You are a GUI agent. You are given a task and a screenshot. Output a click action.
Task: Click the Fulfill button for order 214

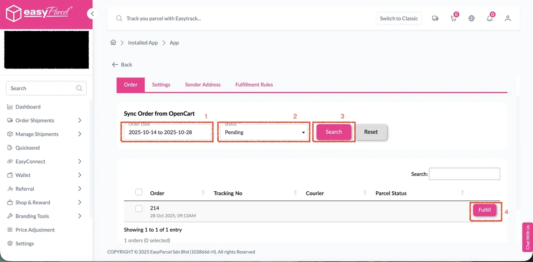[x=484, y=210]
